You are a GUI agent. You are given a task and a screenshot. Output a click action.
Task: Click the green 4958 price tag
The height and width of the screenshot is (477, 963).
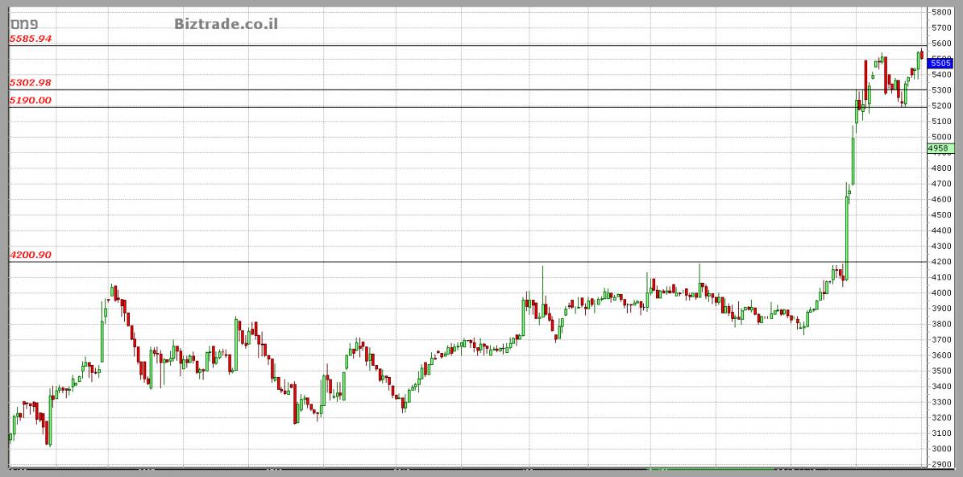click(939, 148)
